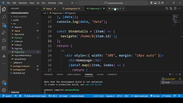Click the Bitbucket Rohit Singh status item
Screen dimensions: 183x103
pyautogui.click(x=35, y=96)
